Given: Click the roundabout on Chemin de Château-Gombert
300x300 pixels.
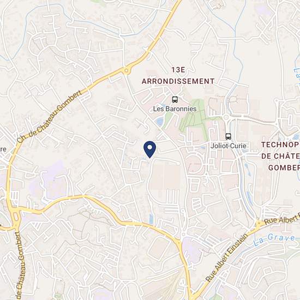Looking at the screenshot, I should tap(126, 71).
